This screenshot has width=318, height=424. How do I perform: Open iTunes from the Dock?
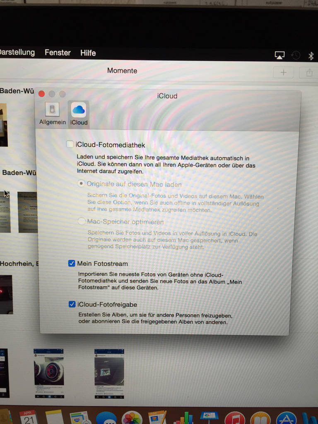click(235, 418)
